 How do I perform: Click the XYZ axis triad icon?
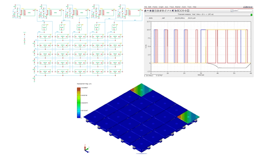(87, 149)
